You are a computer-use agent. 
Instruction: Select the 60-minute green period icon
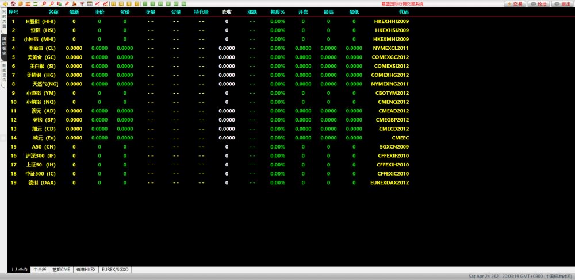[x=176, y=4]
